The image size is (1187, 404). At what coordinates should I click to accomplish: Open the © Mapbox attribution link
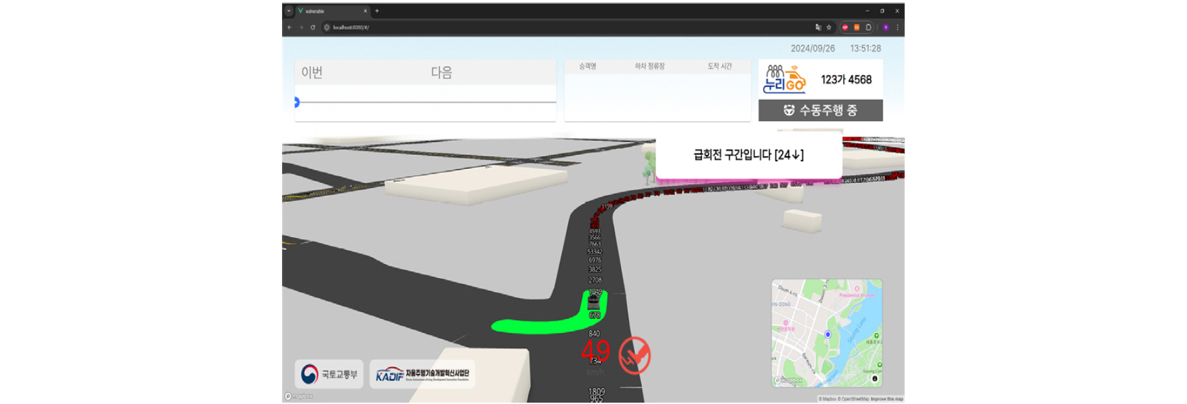point(827,399)
